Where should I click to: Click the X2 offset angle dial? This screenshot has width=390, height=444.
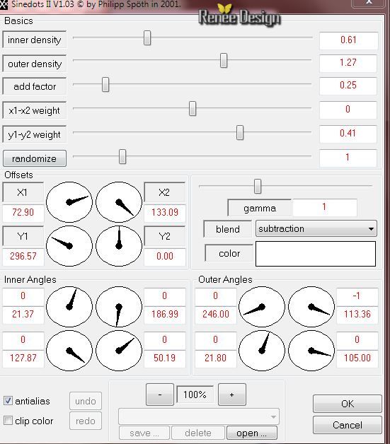pyautogui.click(x=119, y=202)
